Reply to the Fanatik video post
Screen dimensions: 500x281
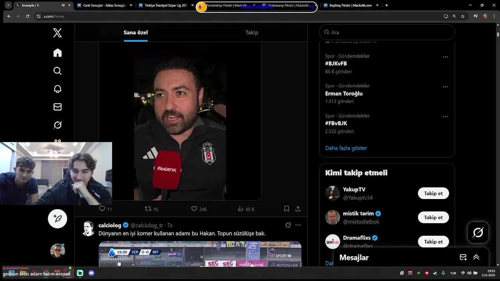[x=105, y=209]
